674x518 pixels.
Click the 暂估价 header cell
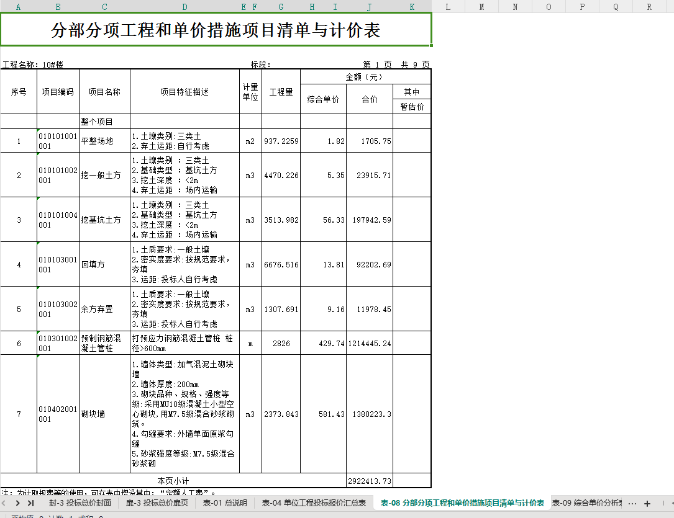(x=412, y=107)
